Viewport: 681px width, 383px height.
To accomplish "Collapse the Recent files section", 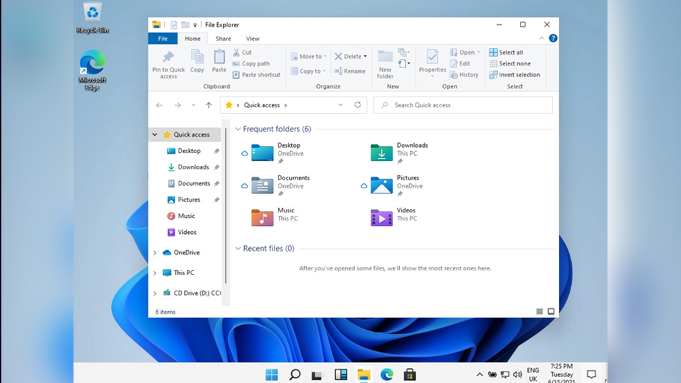I will click(238, 248).
